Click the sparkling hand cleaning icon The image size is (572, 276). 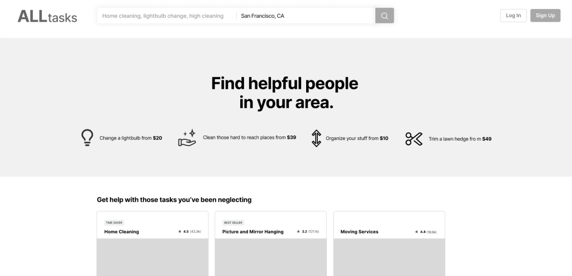[187, 138]
